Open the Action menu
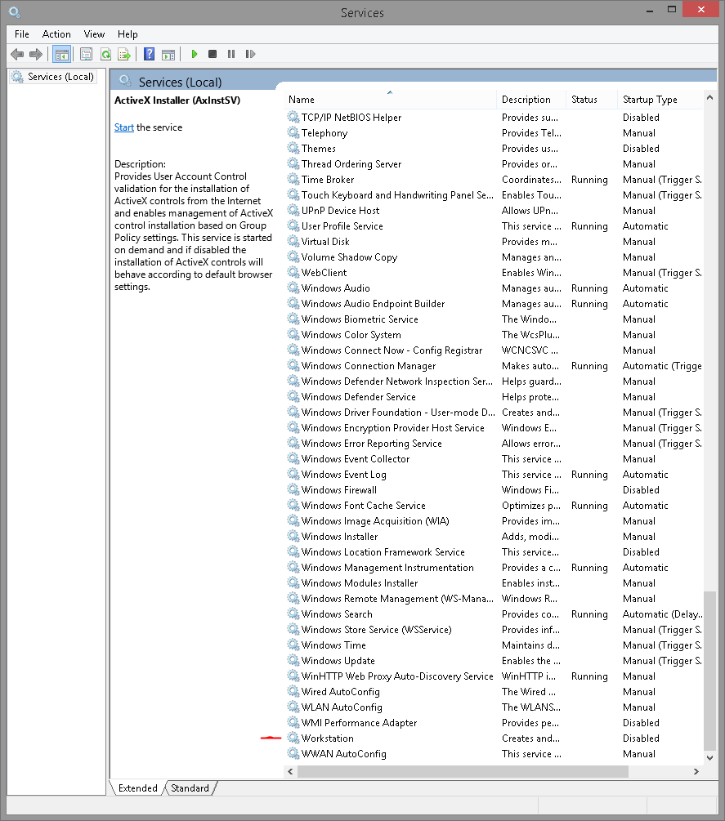The image size is (725, 821). (x=56, y=34)
